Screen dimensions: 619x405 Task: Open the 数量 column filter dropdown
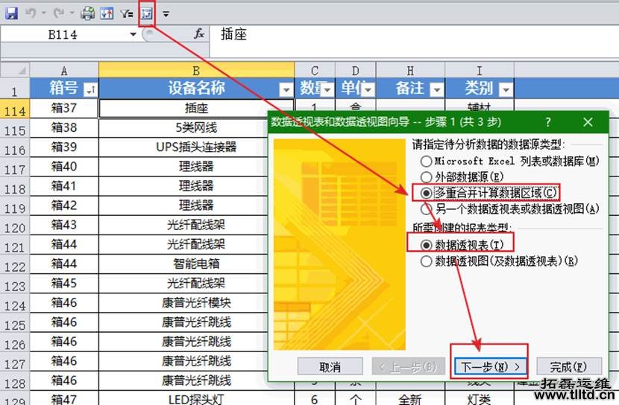click(x=327, y=90)
